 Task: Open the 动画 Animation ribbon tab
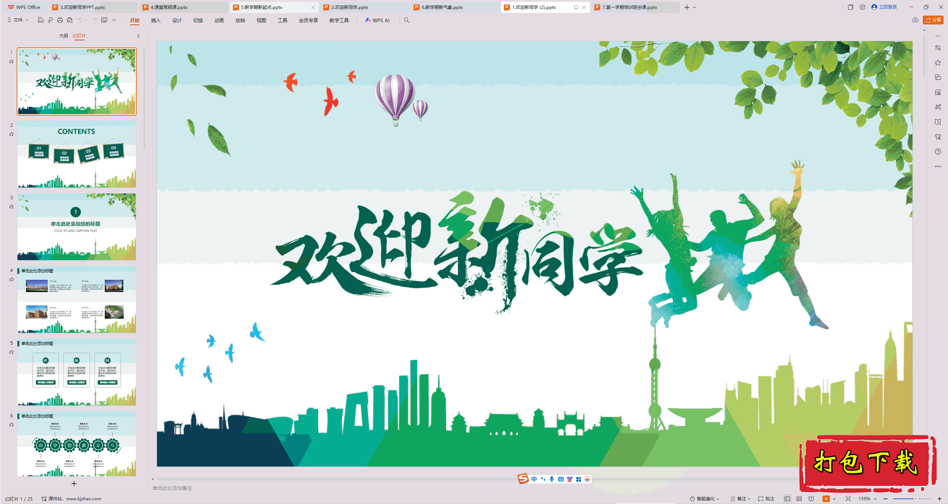pyautogui.click(x=219, y=20)
